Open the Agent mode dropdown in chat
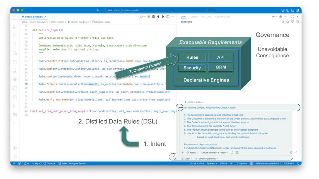 click(x=192, y=152)
